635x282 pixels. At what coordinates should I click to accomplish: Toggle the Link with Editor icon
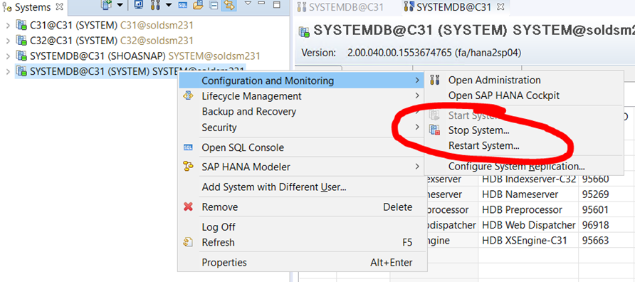coord(229,6)
